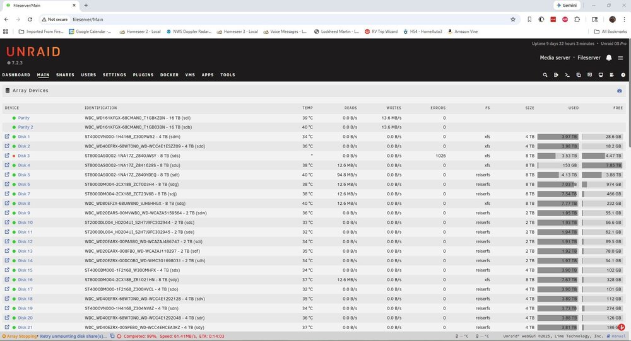Select the Main menu item
Screen dimensions: 631x341
(x=43, y=75)
